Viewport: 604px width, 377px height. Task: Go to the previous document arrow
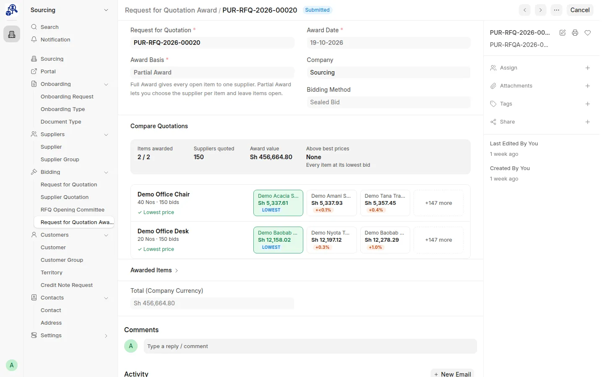coord(525,10)
